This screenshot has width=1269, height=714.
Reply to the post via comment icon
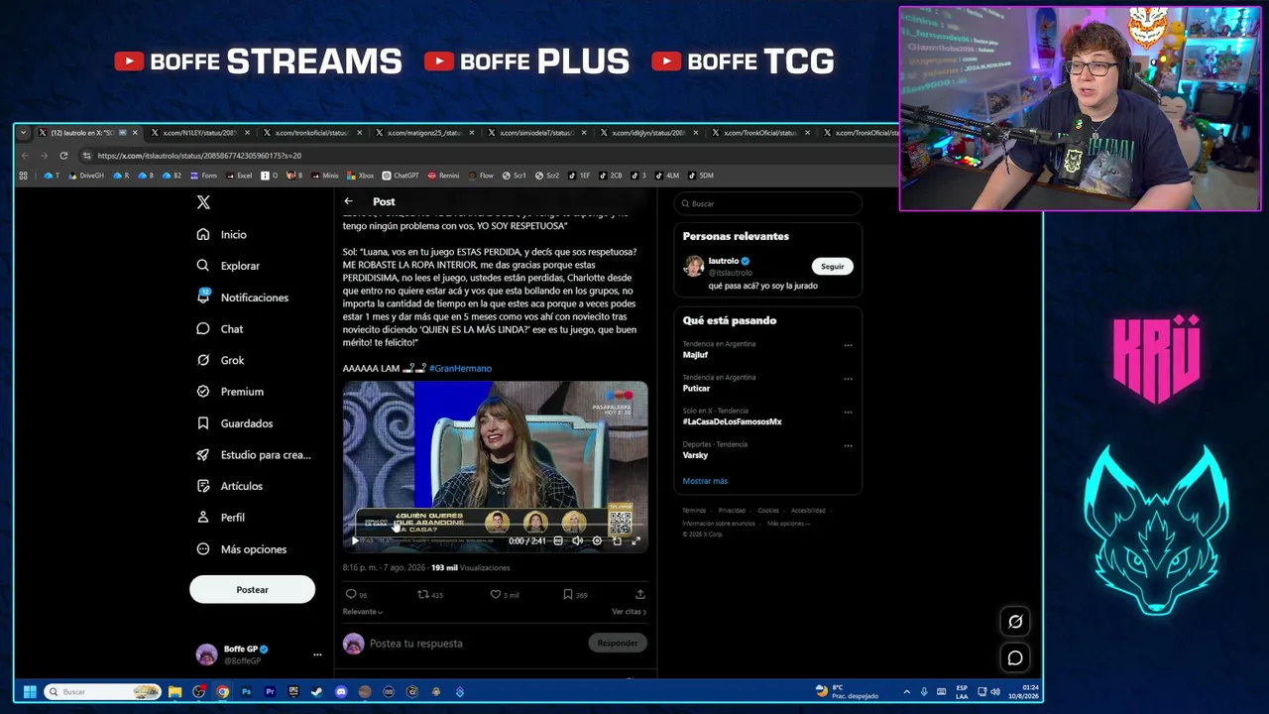350,594
